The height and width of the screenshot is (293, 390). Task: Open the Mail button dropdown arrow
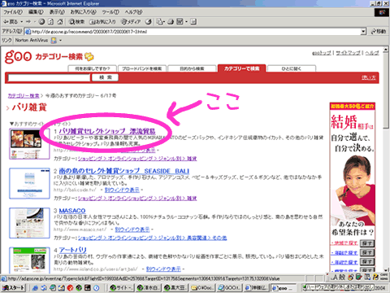pyautogui.click(x=164, y=22)
